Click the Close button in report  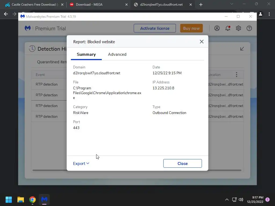(x=182, y=163)
